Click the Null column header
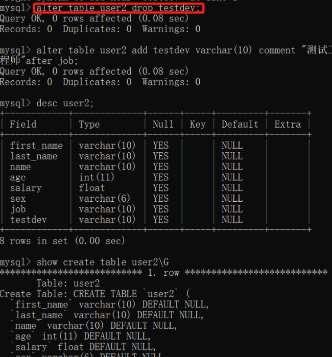332x357 pixels. click(162, 124)
